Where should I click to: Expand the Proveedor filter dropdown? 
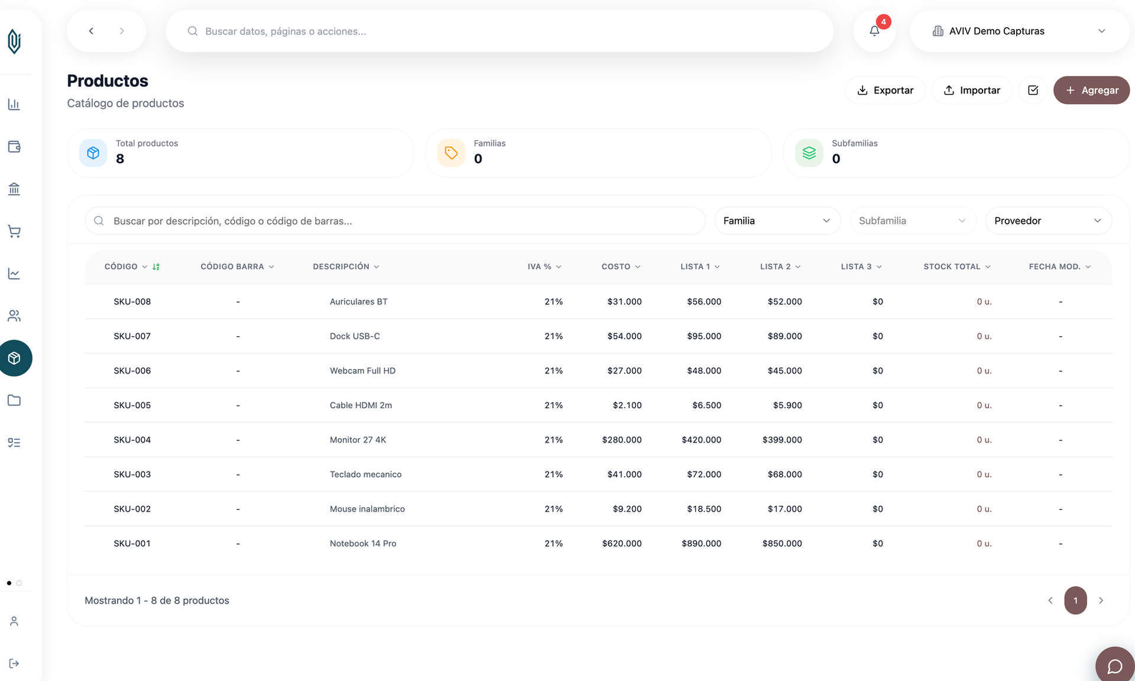click(x=1048, y=220)
